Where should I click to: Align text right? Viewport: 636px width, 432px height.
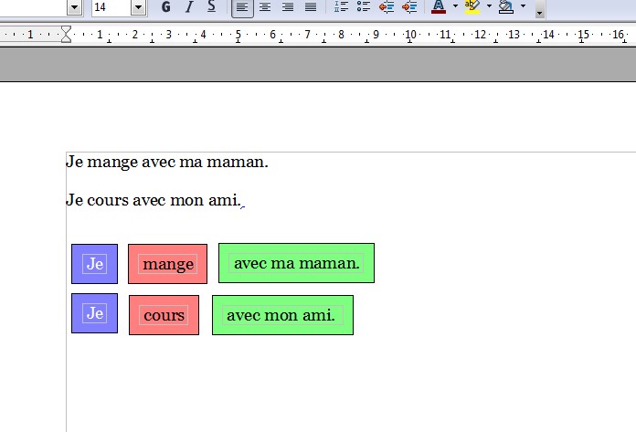tap(288, 7)
